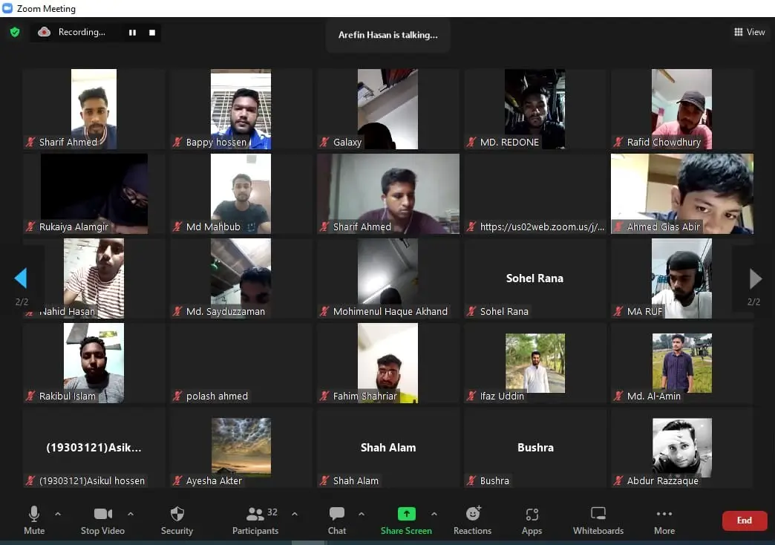
Task: Select Ahmed Gias Abir's video tile
Action: 681,194
